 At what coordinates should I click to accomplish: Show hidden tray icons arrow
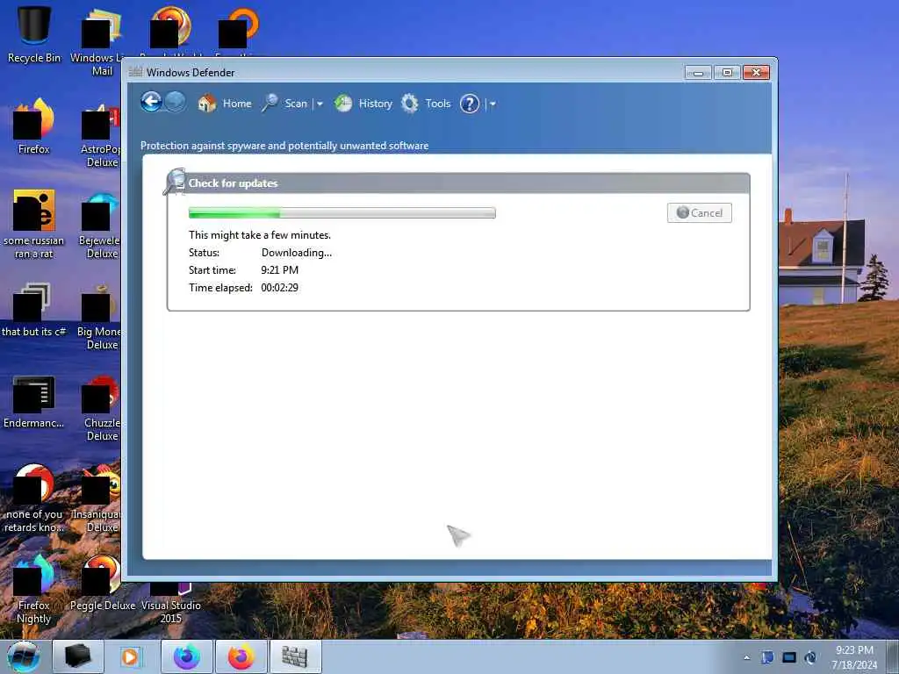tap(746, 657)
